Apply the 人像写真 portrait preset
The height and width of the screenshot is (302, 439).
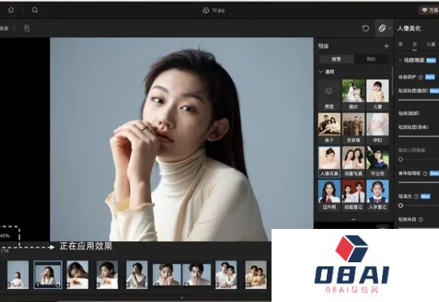point(329,162)
